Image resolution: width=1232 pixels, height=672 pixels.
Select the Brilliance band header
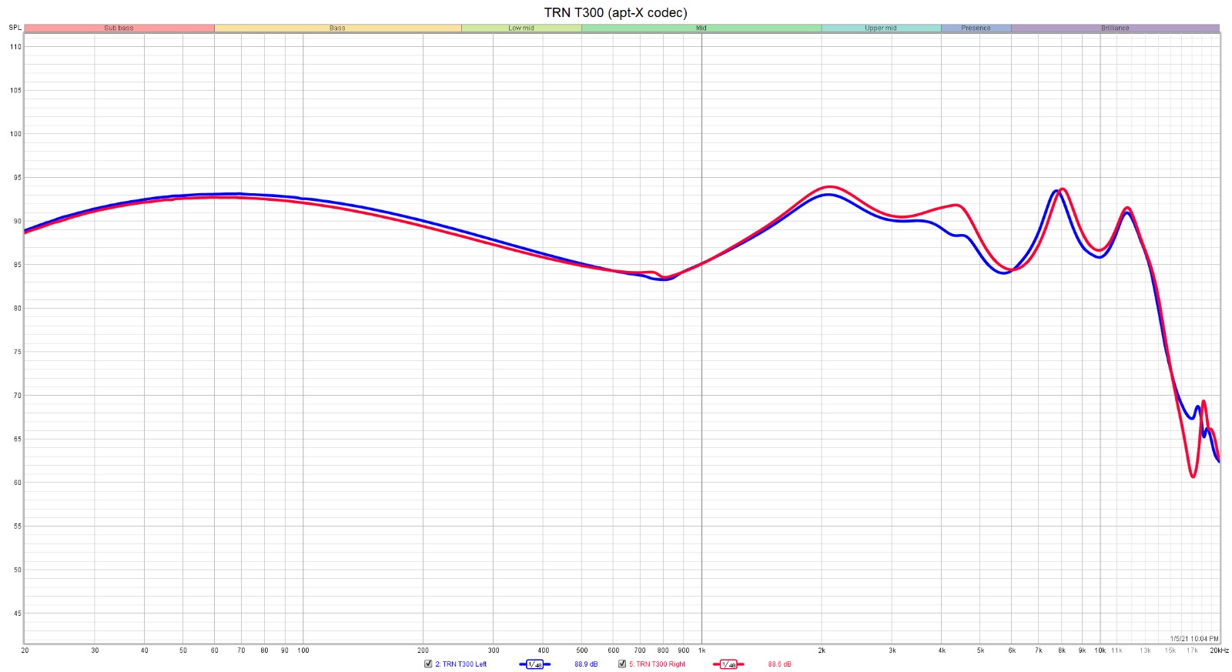click(x=1115, y=28)
